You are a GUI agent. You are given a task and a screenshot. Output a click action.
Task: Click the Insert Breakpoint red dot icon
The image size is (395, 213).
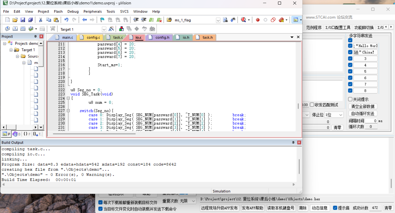258,20
